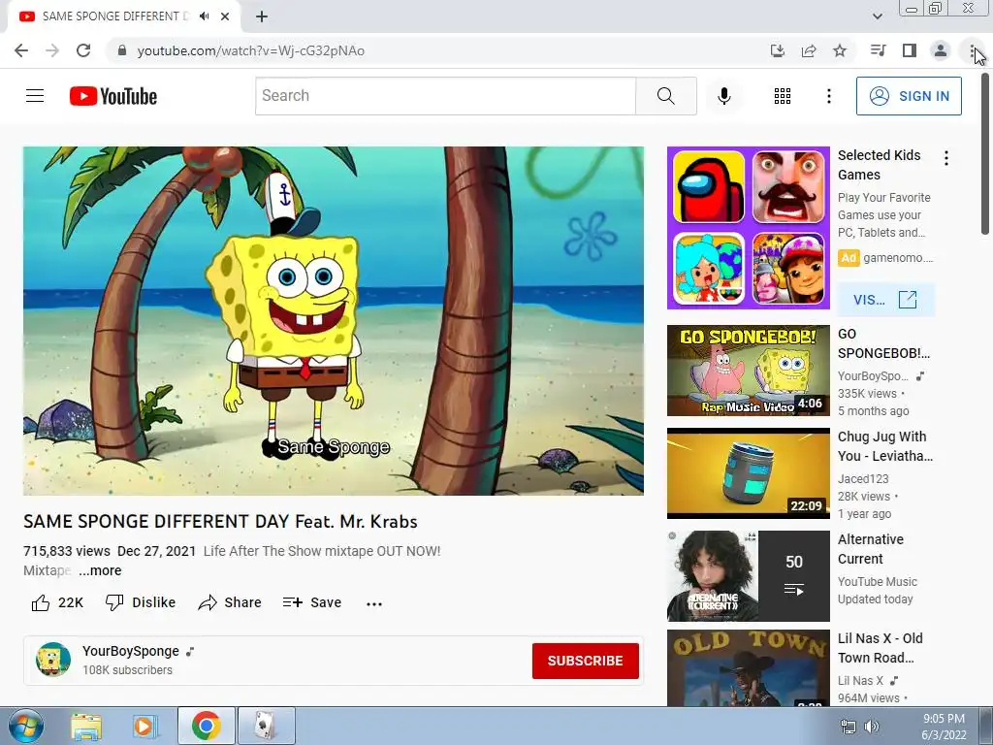Open options for Selected Kids Games ad
Viewport: 993px width, 745px height.
point(946,158)
